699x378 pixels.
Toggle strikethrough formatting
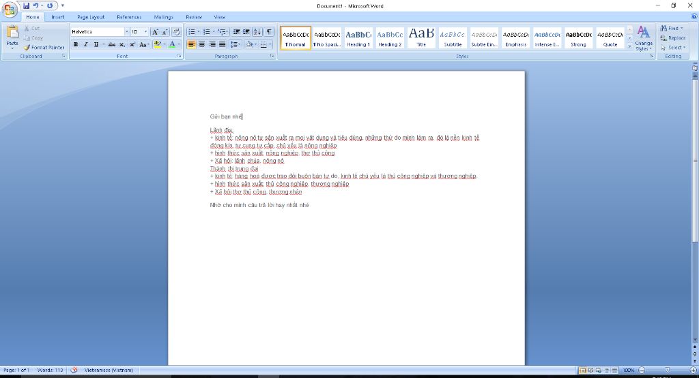pos(111,44)
